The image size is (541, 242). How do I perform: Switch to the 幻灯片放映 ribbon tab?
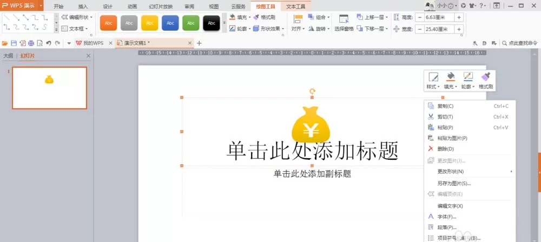click(x=161, y=6)
